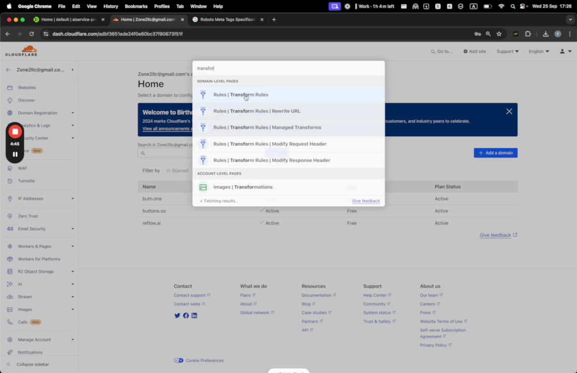Screen dimensions: 577x373
Task: Click the AI sparkle icon in sidebar
Action: coord(10,284)
